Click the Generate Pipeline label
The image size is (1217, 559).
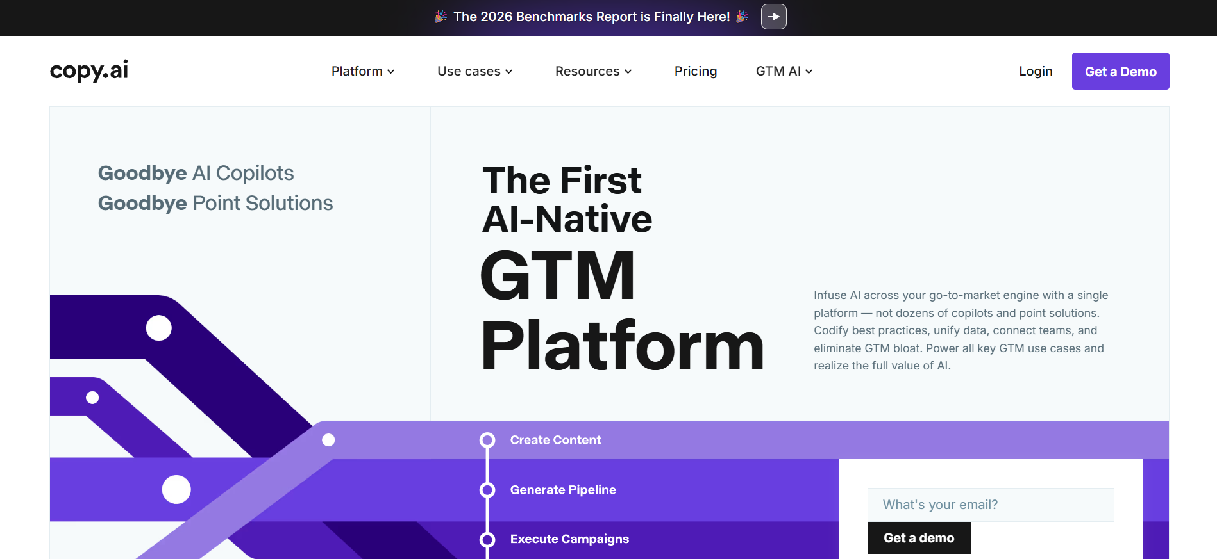(563, 490)
